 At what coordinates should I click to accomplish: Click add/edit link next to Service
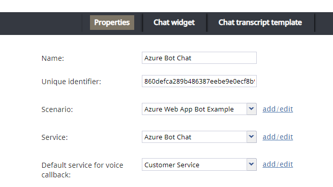click(278, 137)
